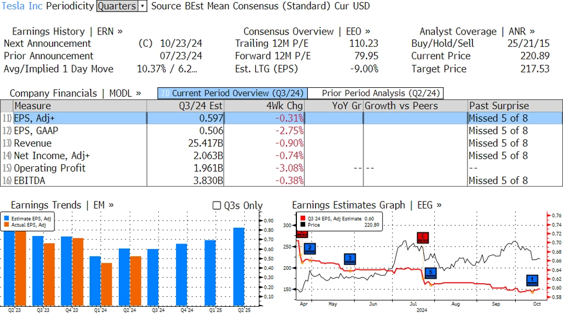Click the Q3'24 estimate bar

pyautogui.click(x=153, y=277)
